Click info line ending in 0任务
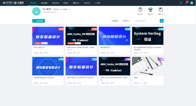196x106 pixels. (x=140, y=83)
